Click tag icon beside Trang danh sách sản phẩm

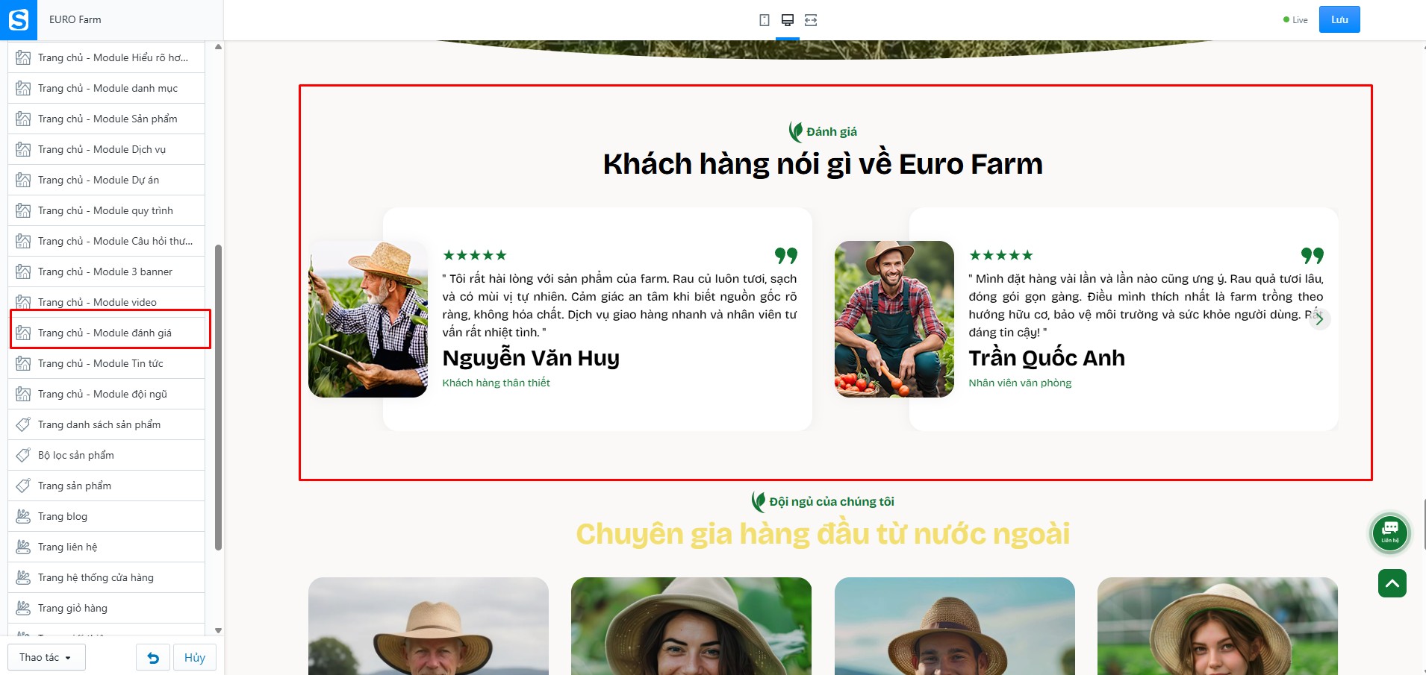click(23, 424)
